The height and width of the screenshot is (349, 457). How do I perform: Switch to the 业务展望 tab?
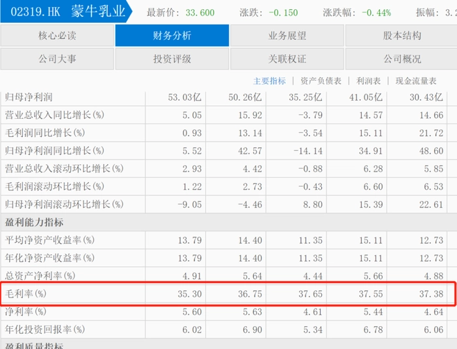coord(287,36)
